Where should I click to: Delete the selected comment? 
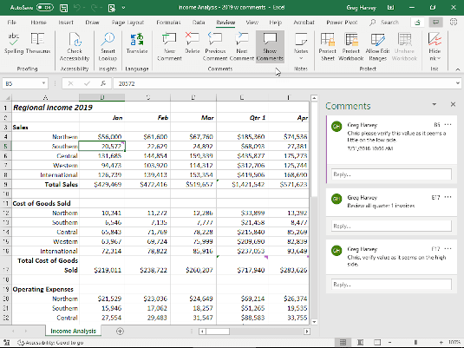pos(193,44)
